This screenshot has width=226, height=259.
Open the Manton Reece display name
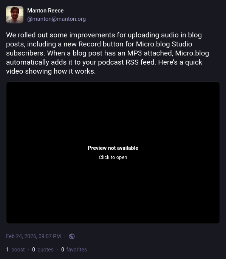point(45,11)
